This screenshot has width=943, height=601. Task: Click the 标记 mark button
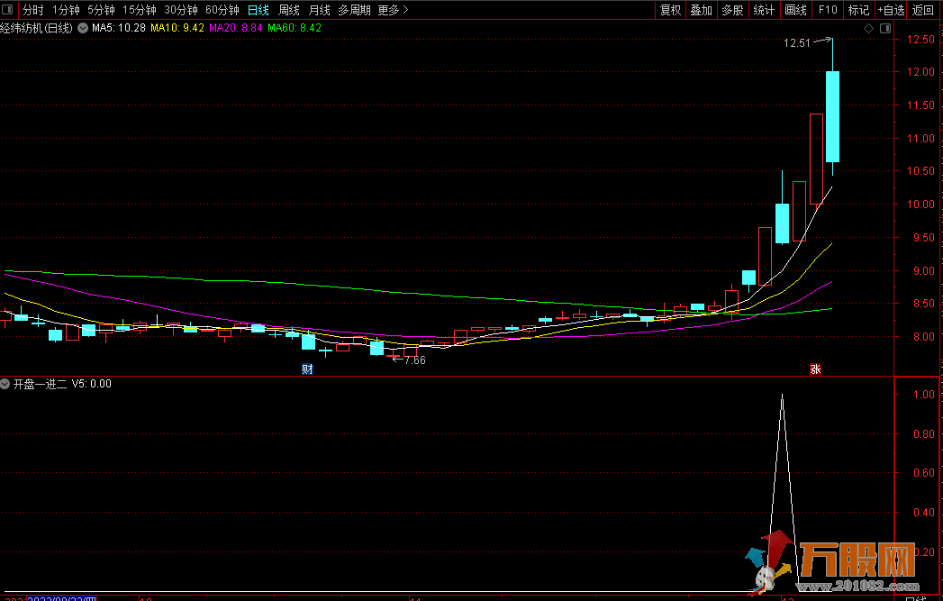pyautogui.click(x=859, y=10)
